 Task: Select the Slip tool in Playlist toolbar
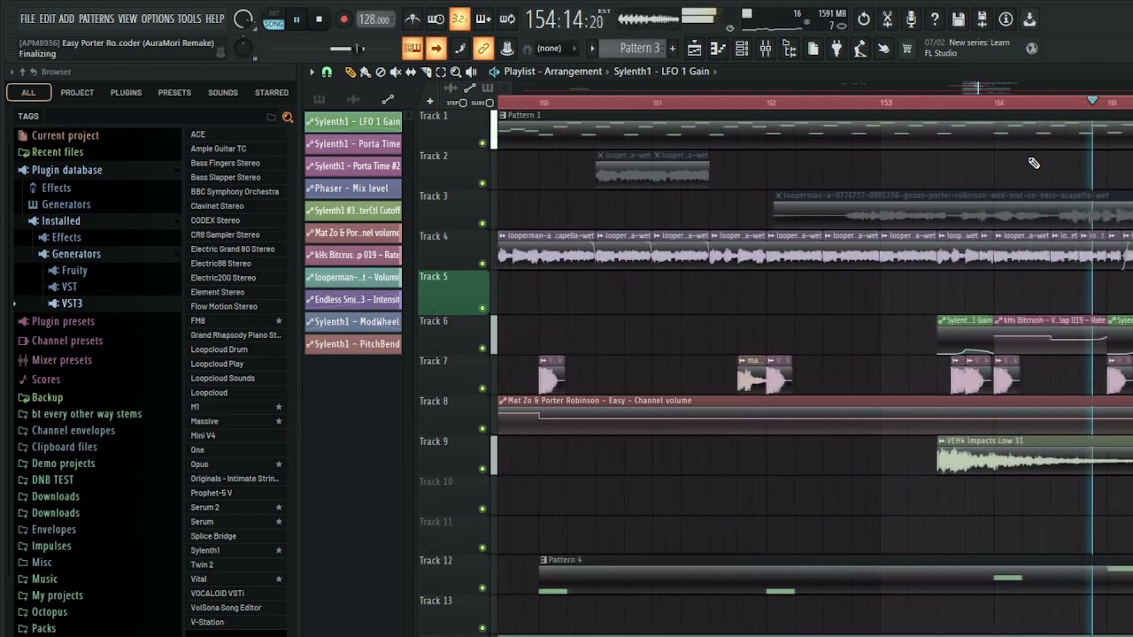pos(411,73)
